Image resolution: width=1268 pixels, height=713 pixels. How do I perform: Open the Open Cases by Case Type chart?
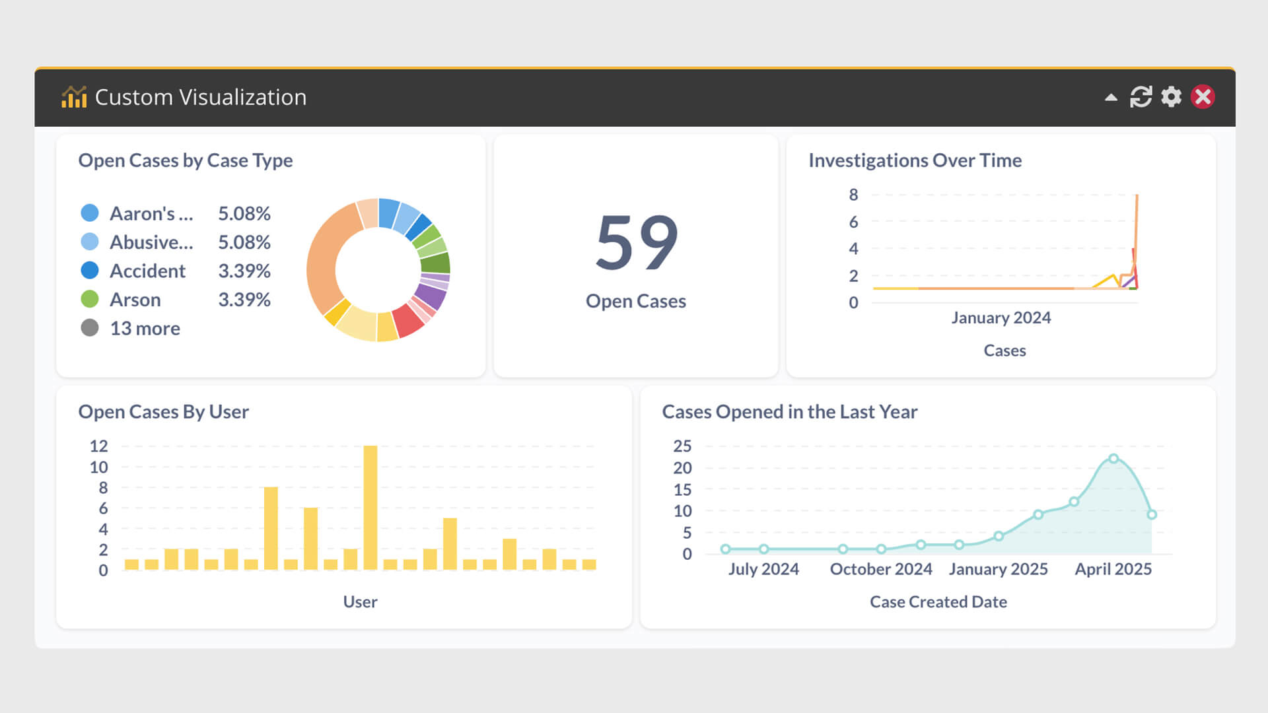coord(186,160)
